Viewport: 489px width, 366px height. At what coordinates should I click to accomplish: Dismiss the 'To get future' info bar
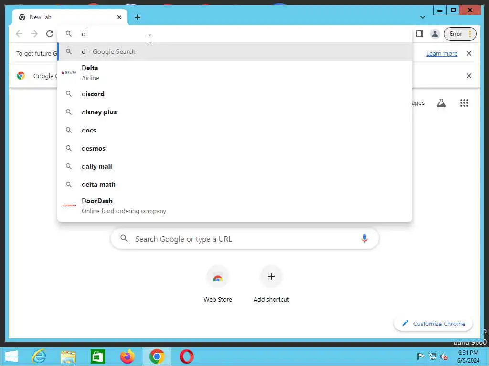(x=469, y=53)
